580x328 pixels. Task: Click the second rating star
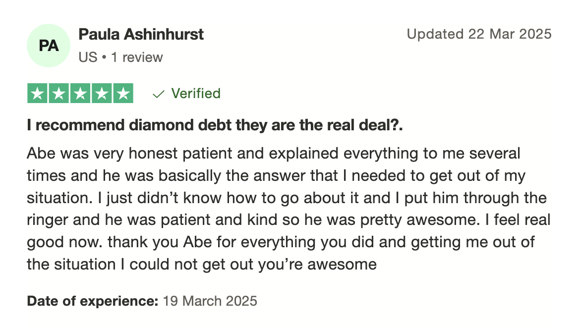pyautogui.click(x=59, y=94)
